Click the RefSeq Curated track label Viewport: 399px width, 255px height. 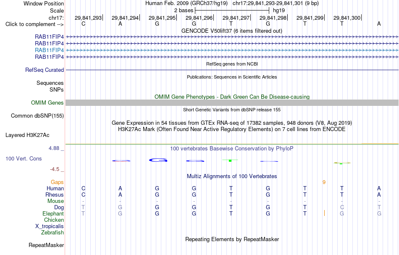pos(45,70)
